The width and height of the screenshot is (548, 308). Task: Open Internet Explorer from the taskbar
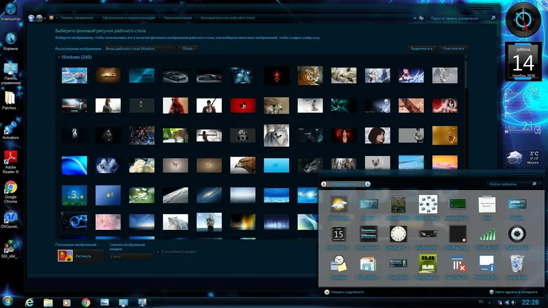29,302
